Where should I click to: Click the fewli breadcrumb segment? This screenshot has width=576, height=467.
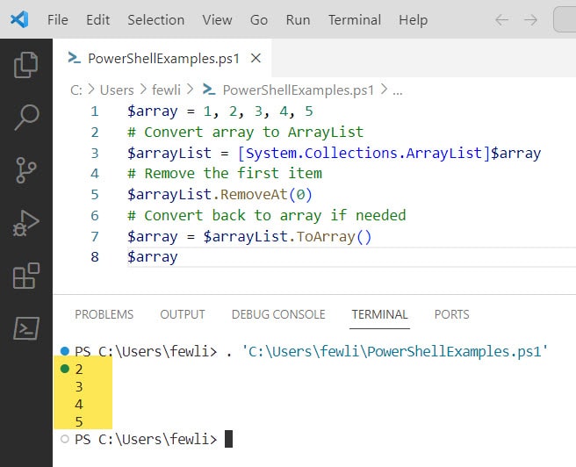point(166,90)
